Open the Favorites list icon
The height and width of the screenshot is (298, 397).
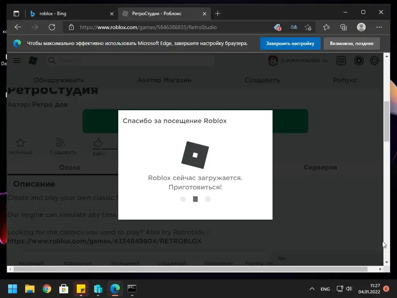(326, 27)
